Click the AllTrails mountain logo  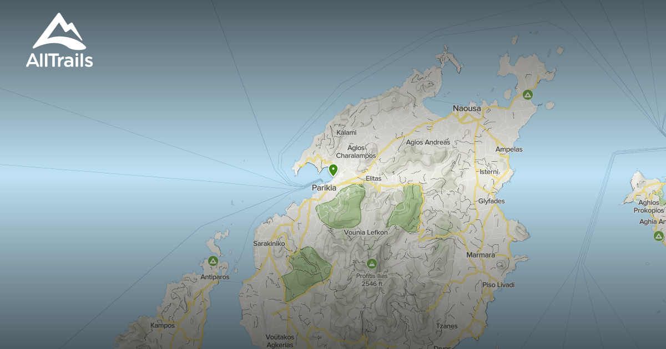pos(59,32)
